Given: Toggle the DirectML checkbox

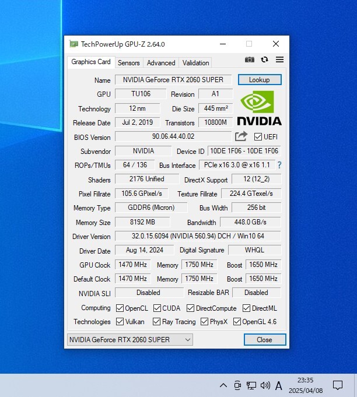Looking at the screenshot, I should click(x=246, y=308).
